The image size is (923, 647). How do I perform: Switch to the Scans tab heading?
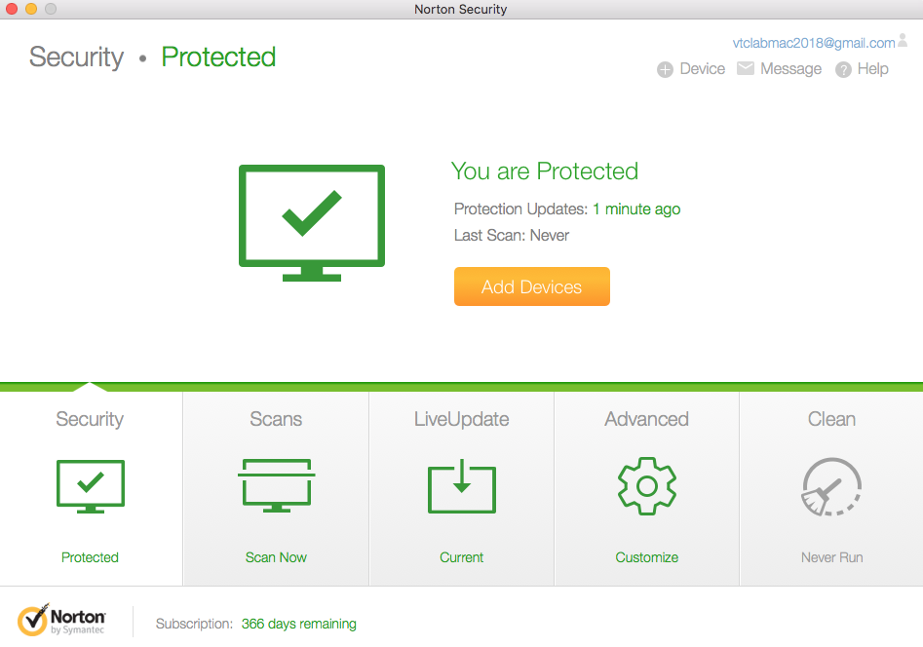click(x=276, y=419)
